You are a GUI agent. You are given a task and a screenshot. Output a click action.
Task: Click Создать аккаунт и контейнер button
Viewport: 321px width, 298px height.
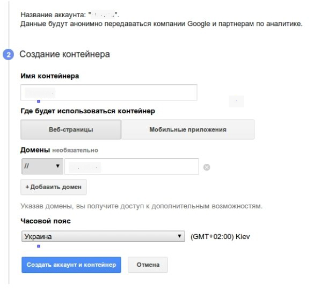(x=71, y=265)
